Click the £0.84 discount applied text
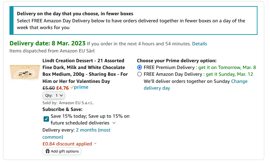Viewport: 270px width, 162px height. [67, 144]
